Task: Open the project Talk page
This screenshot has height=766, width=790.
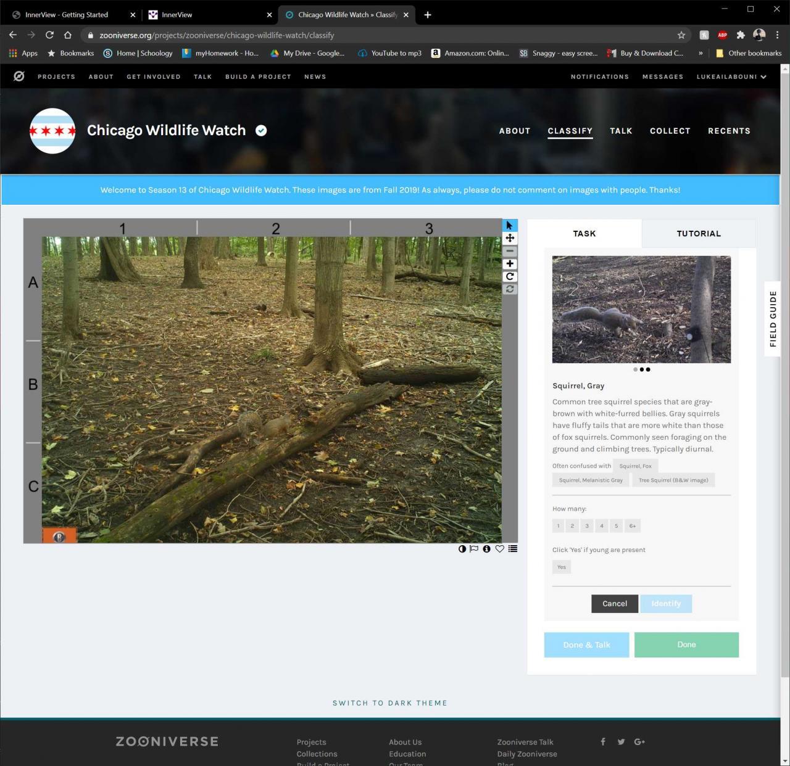Action: (621, 131)
